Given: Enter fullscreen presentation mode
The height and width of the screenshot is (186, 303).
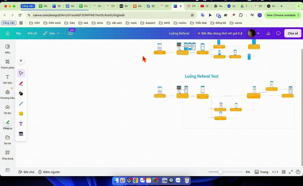Looking at the screenshot, I should [291, 172].
